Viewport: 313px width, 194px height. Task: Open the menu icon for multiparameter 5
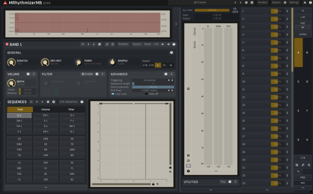pos(287,42)
